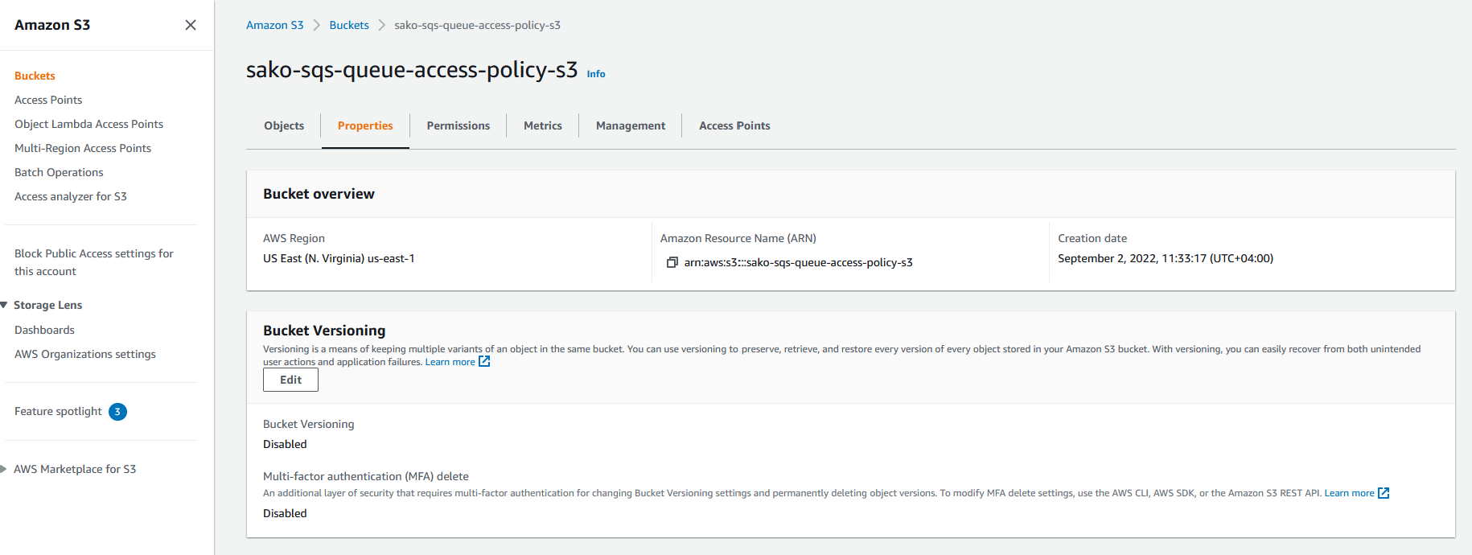Click the sako-sqs-queue-access-policy-s3 breadcrumb item
The height and width of the screenshot is (555, 1472).
(477, 25)
